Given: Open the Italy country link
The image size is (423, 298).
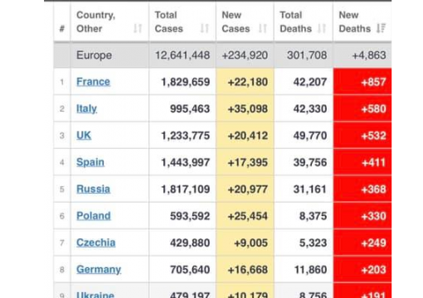Looking at the screenshot, I should 86,108.
